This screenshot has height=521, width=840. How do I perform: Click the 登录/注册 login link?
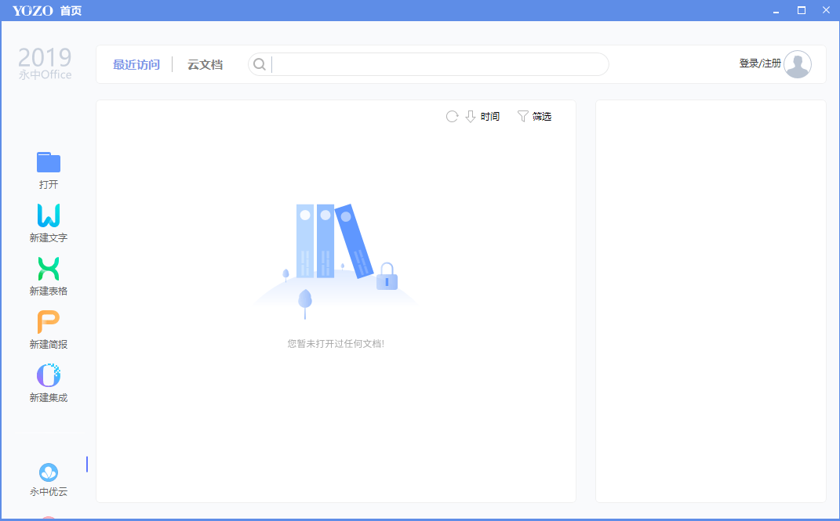pos(761,64)
